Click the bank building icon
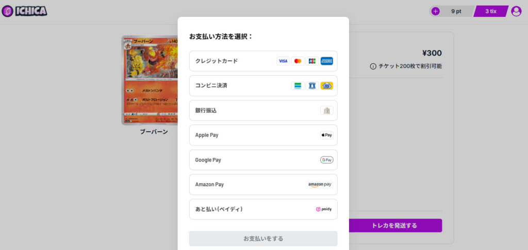This screenshot has height=250, width=528. [326, 111]
